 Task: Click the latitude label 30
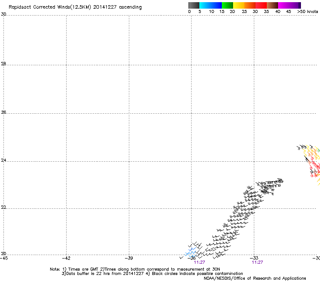point(3,14)
